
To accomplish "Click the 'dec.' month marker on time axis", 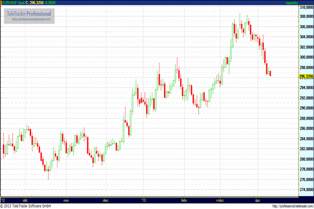I will [x=106, y=200].
